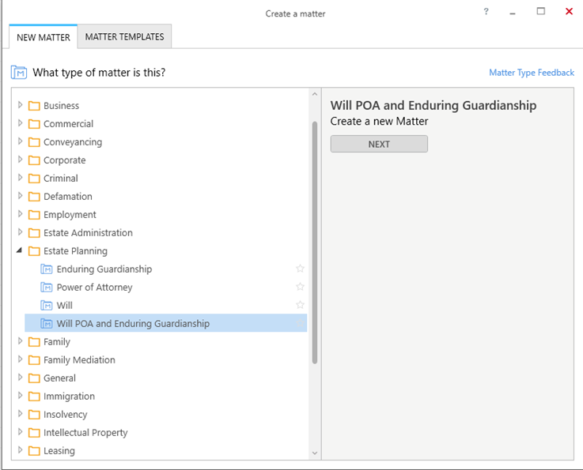This screenshot has height=470, width=583.
Task: Click the Will matter type icon
Action: 47,306
